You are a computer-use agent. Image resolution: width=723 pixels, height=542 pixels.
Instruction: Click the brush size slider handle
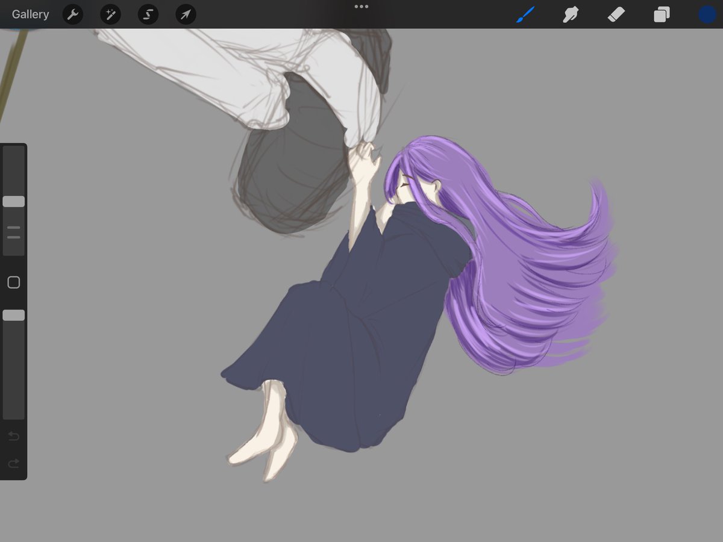(14, 201)
